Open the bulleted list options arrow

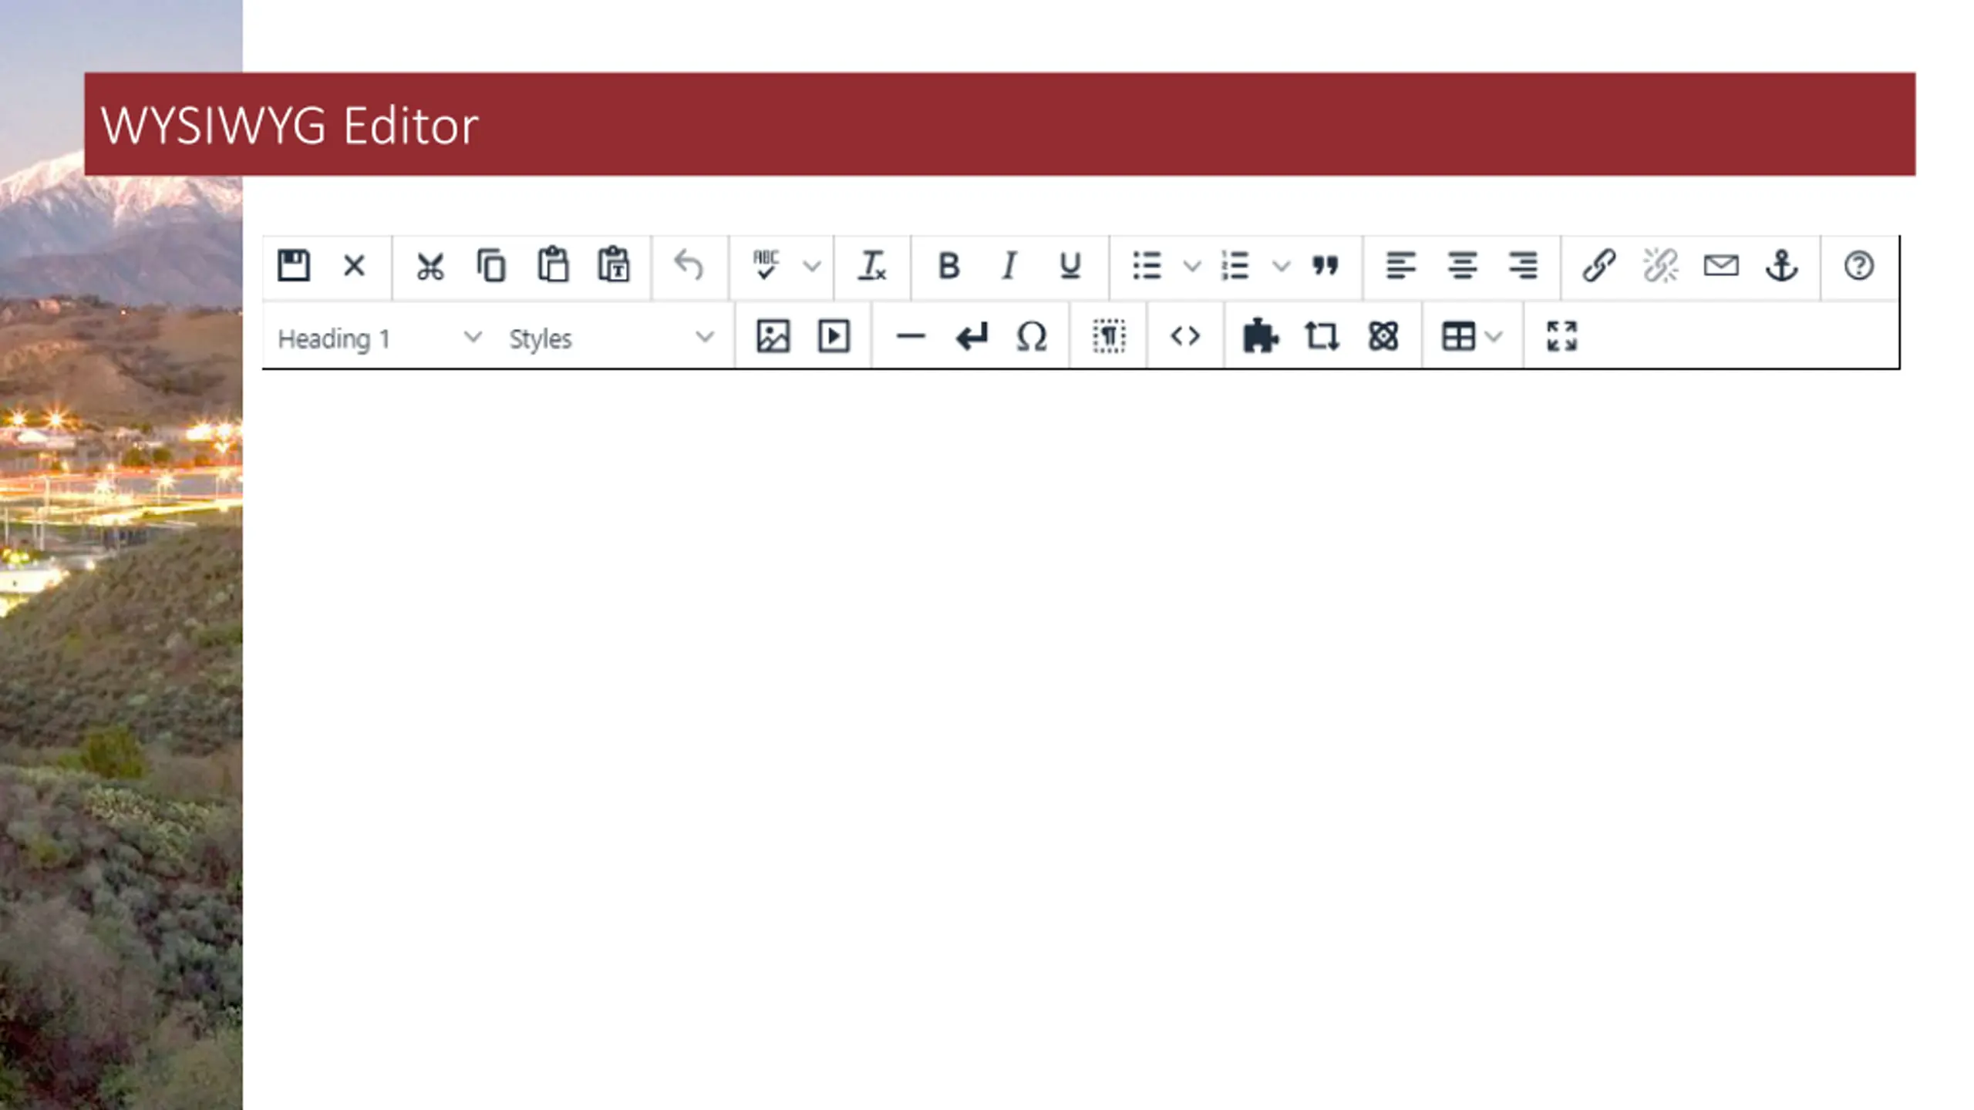[x=1192, y=267]
